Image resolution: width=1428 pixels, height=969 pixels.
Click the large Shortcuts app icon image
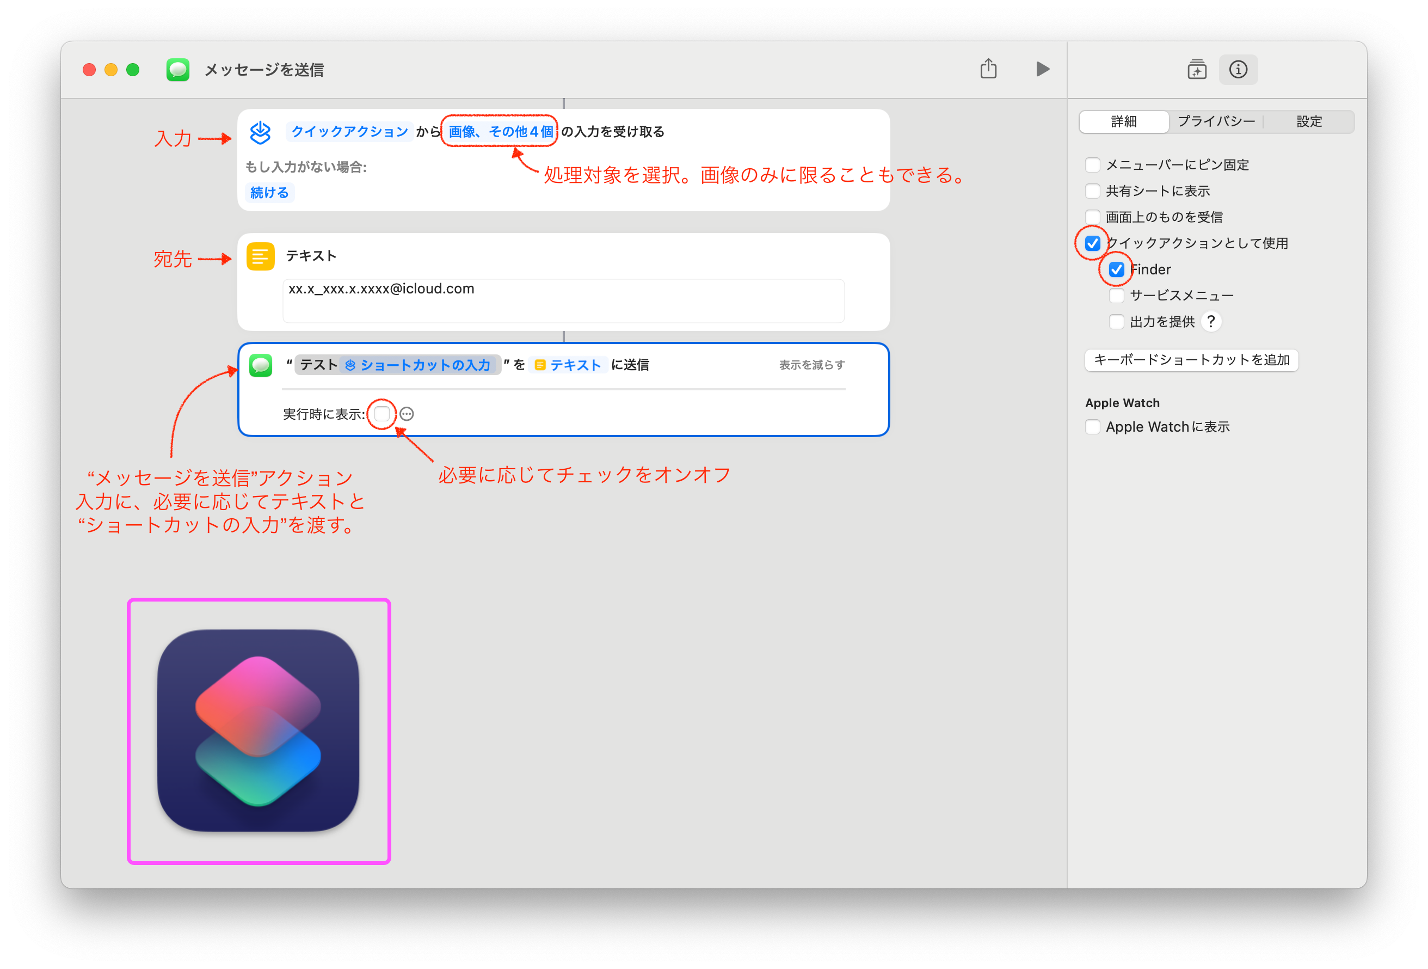pyautogui.click(x=258, y=731)
